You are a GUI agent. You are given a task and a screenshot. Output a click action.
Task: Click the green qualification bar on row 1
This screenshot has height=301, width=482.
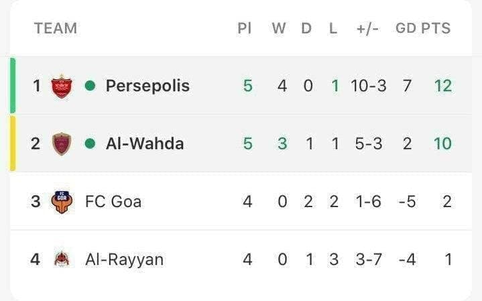[x=13, y=85]
